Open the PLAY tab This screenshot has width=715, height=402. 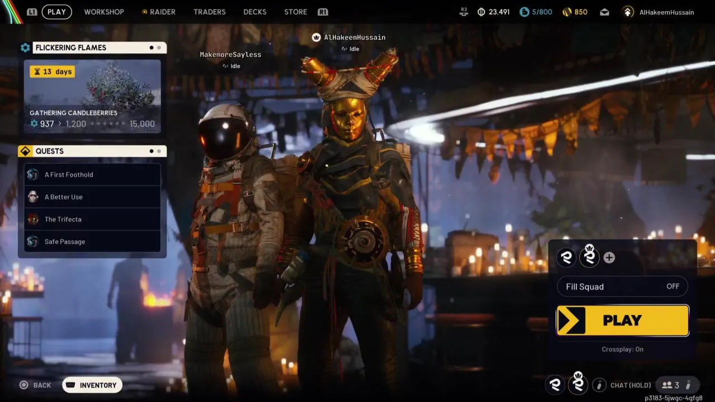(x=56, y=12)
